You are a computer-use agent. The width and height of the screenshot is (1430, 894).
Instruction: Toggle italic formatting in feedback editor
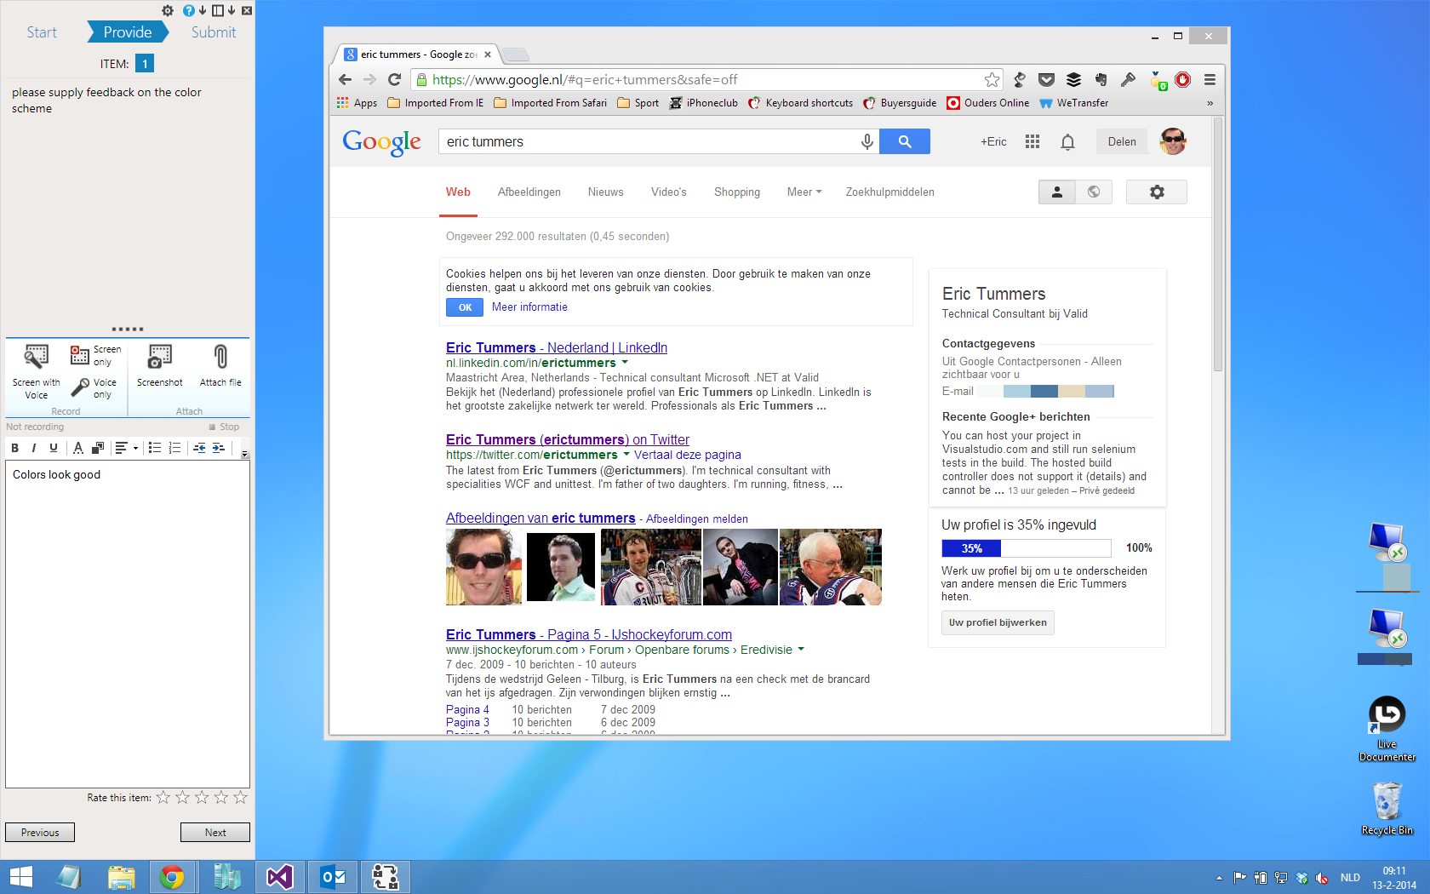(34, 448)
